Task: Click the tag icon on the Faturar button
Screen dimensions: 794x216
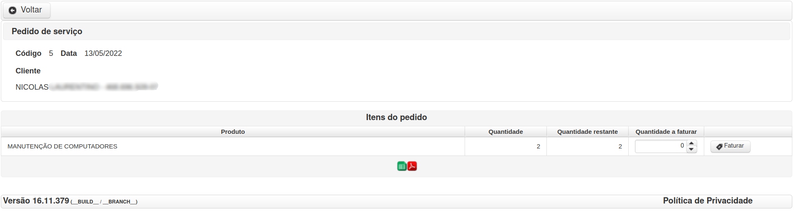Action: [719, 146]
